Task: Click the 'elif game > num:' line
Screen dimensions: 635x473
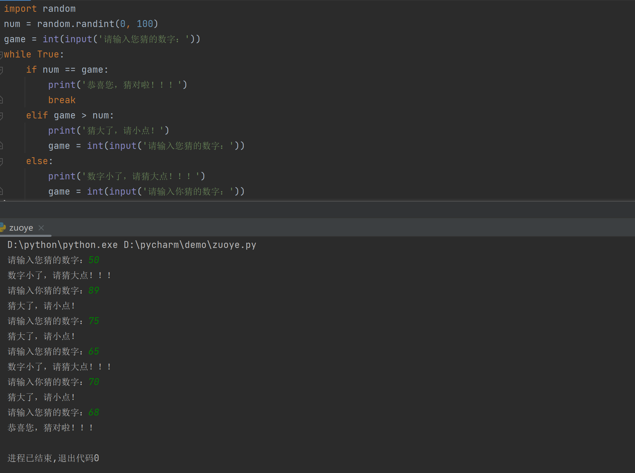Action: pos(70,115)
